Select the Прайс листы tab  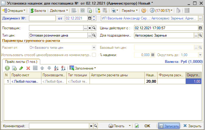[x=21, y=62]
